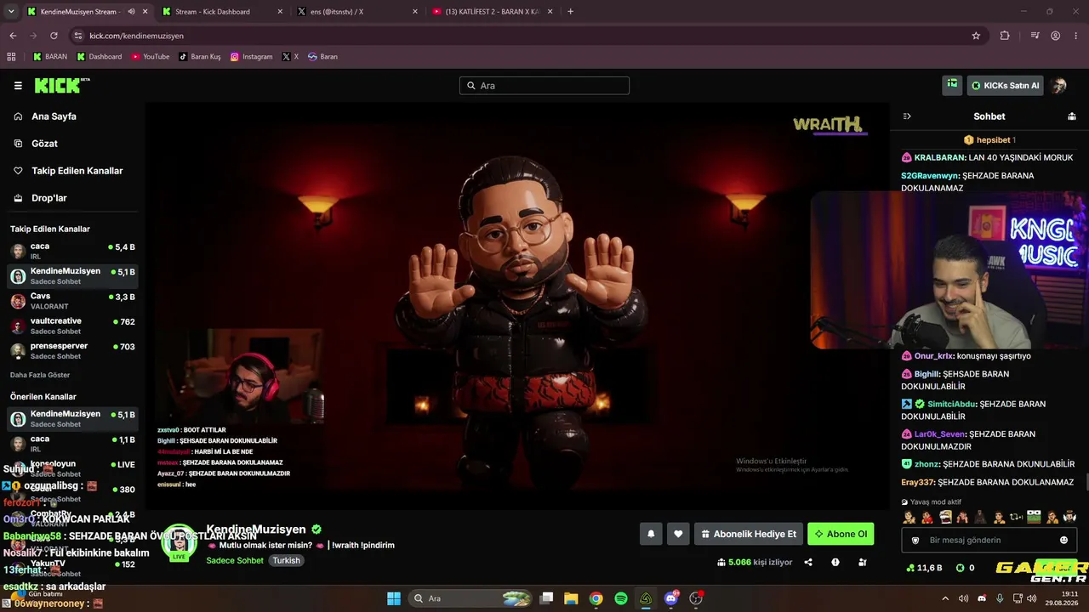Screen dimensions: 1089x612
Task: Click the KICKs balance showing 0
Action: pos(965,568)
